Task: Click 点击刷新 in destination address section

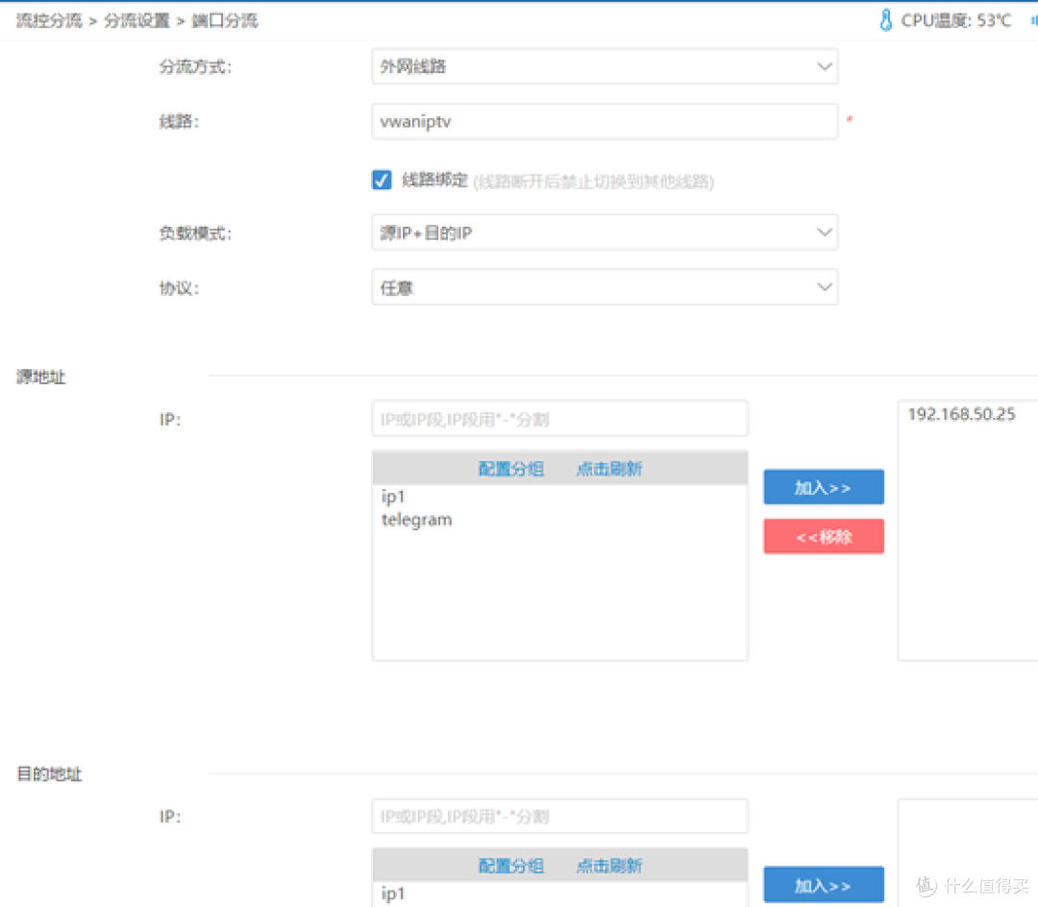Action: [x=609, y=866]
